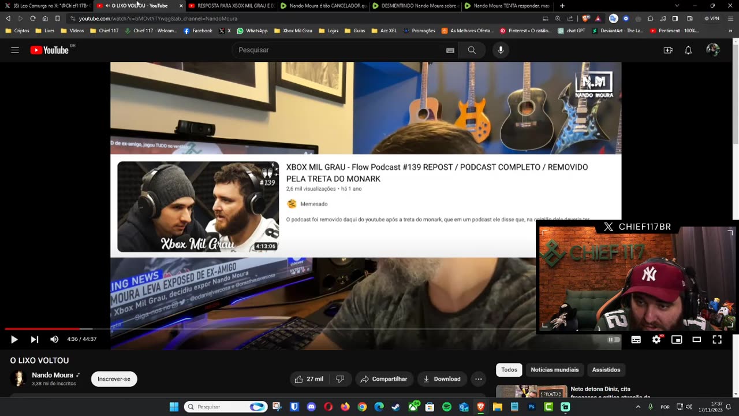Skip to next video

(x=35, y=340)
